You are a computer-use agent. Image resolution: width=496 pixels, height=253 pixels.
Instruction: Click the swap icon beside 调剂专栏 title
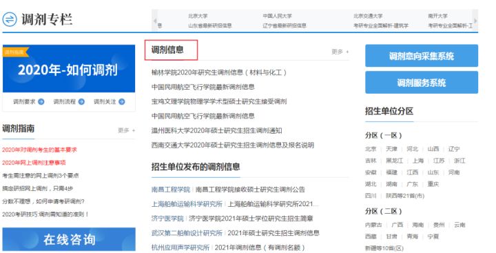[10, 19]
